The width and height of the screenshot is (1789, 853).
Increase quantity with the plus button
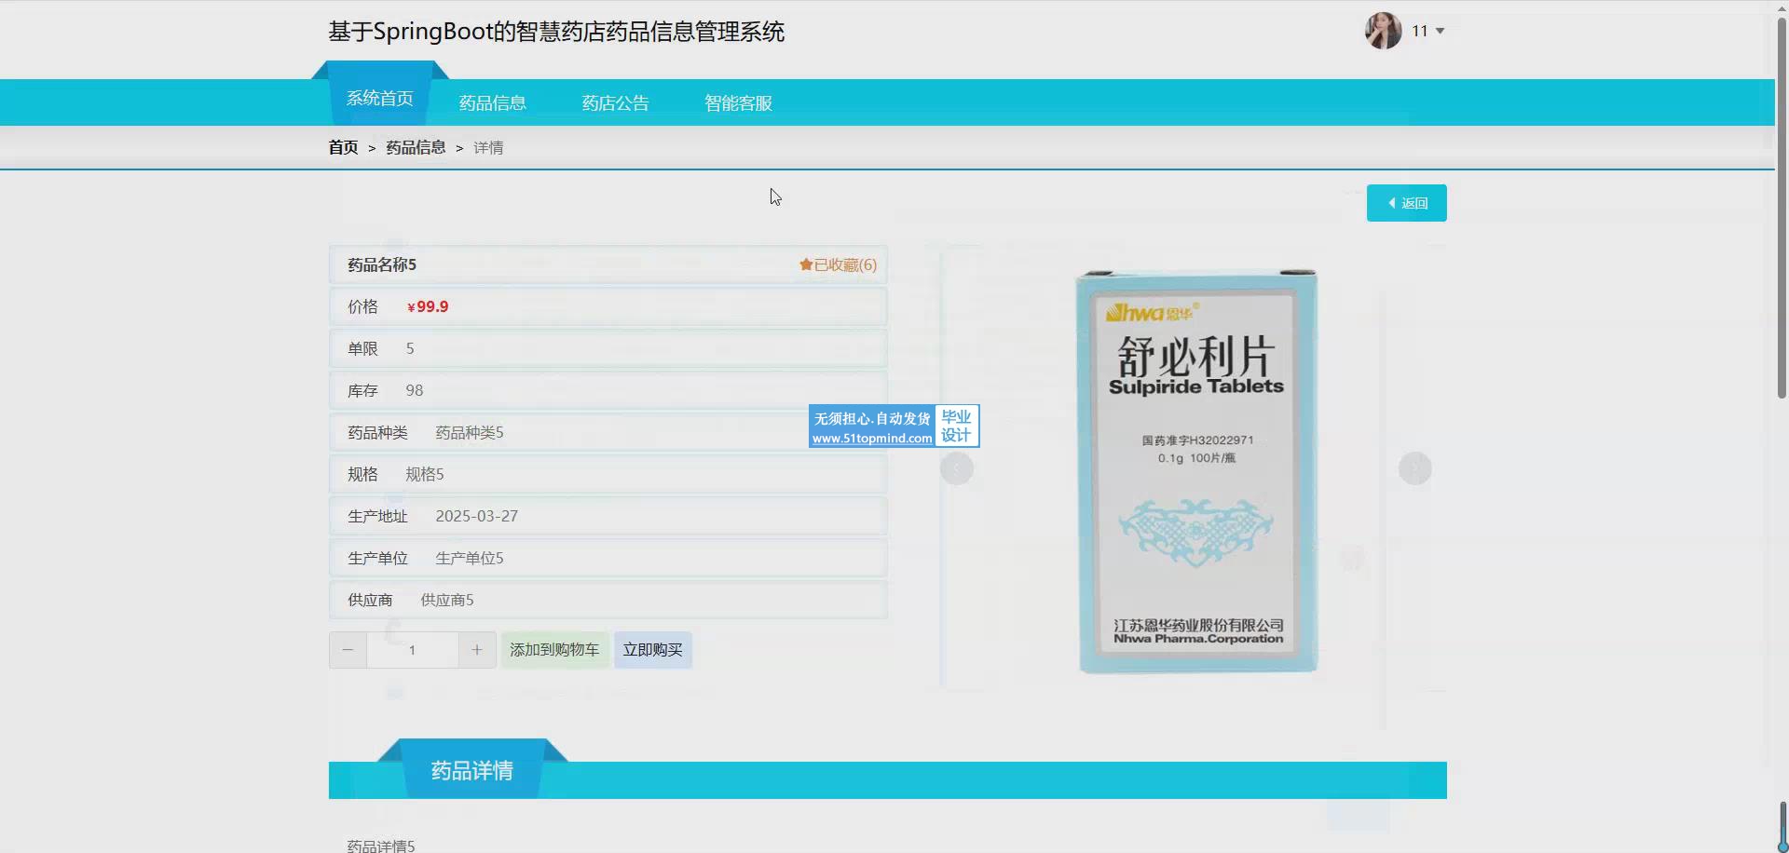tap(477, 650)
